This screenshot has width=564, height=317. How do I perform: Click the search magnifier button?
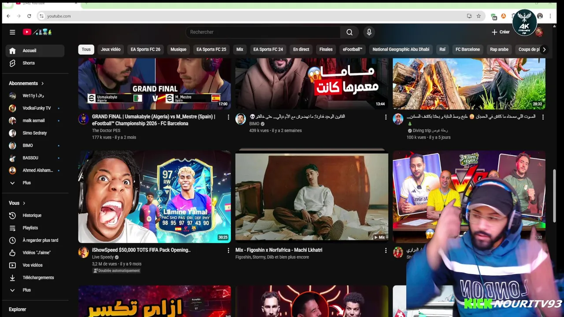tap(349, 32)
